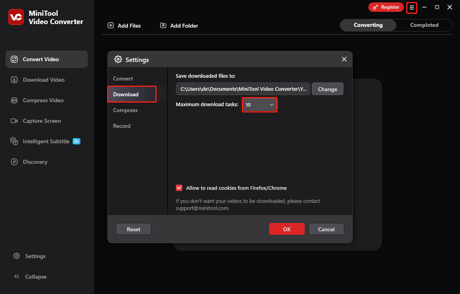Open the Capture Screen camera icon
The height and width of the screenshot is (294, 460).
pyautogui.click(x=14, y=121)
